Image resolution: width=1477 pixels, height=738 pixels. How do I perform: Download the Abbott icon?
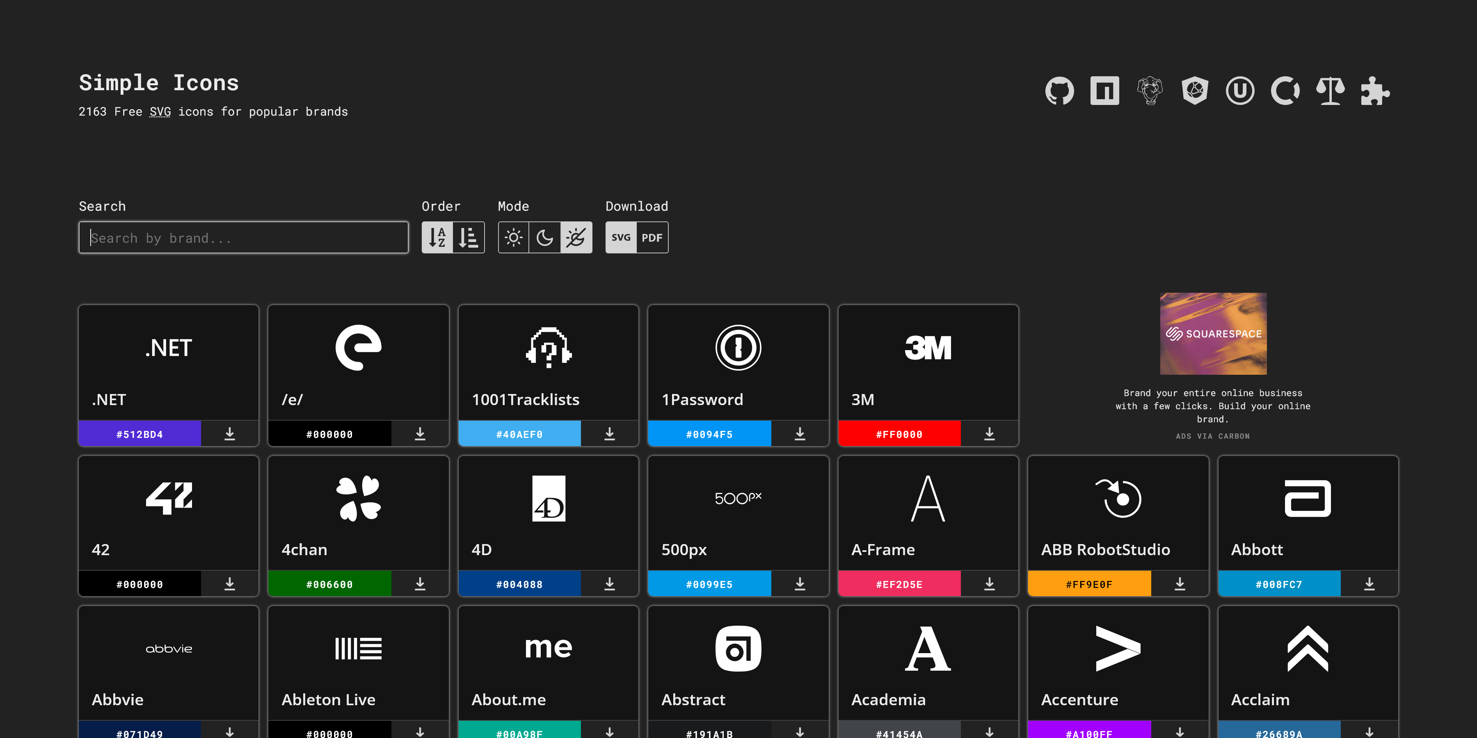[x=1370, y=584]
